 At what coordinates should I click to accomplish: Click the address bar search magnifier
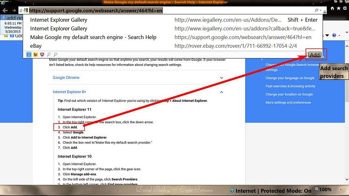click(316, 10)
